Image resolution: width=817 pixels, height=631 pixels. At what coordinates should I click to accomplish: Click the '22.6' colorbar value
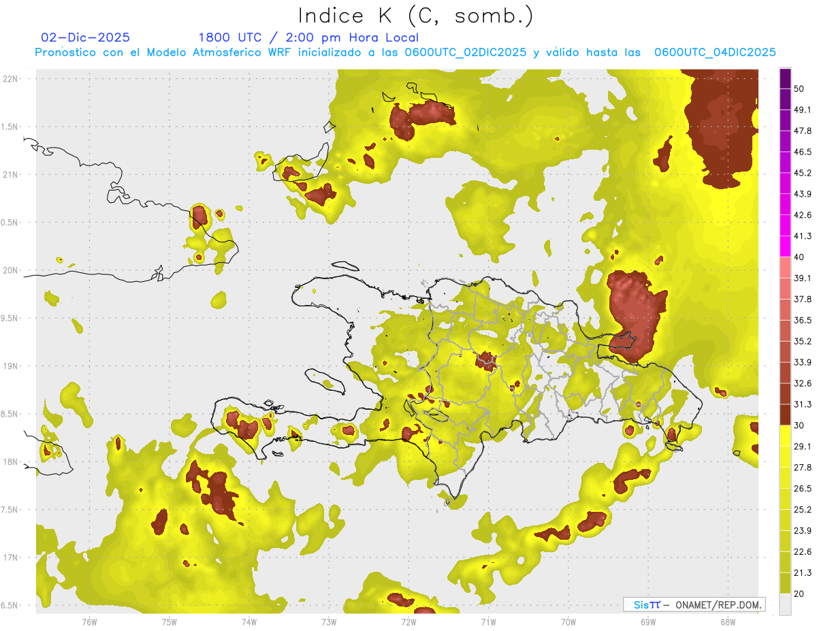(803, 551)
